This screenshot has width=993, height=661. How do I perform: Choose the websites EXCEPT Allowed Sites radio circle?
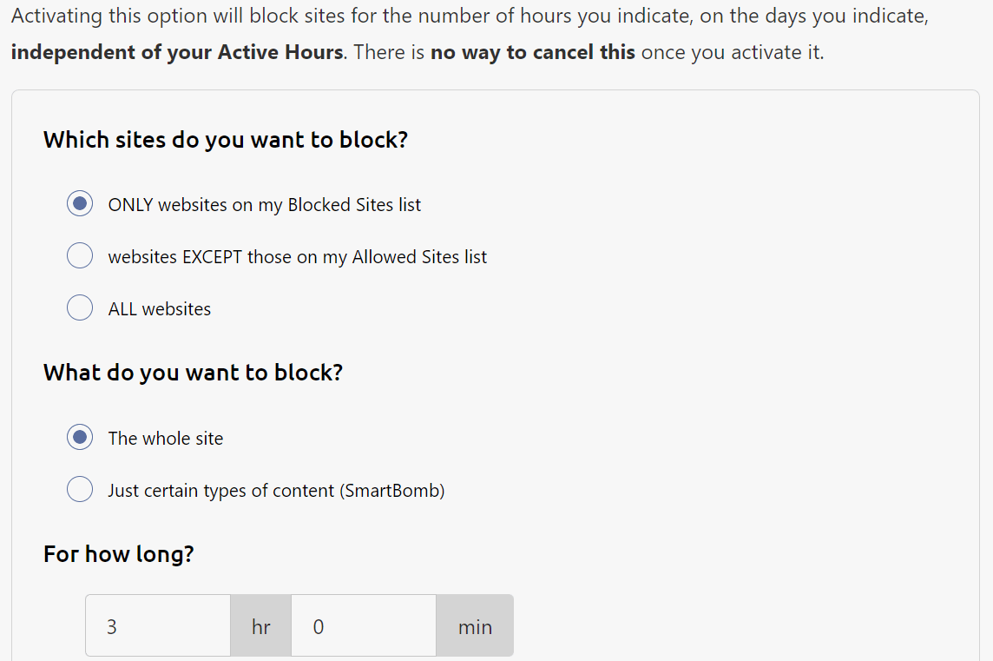click(x=80, y=255)
